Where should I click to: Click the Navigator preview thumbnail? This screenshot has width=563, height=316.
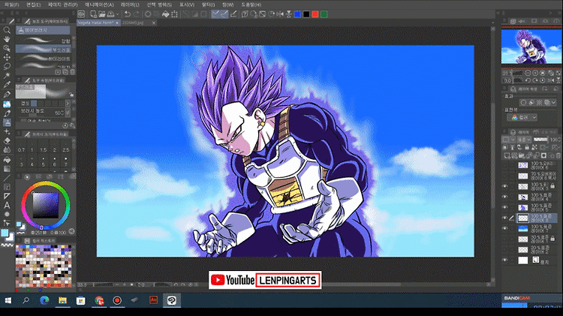531,47
